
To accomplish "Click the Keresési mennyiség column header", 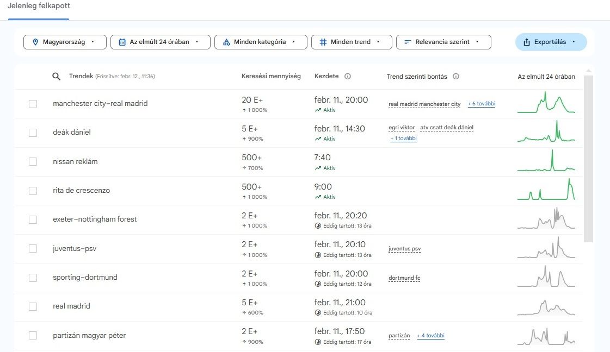I will (x=271, y=76).
